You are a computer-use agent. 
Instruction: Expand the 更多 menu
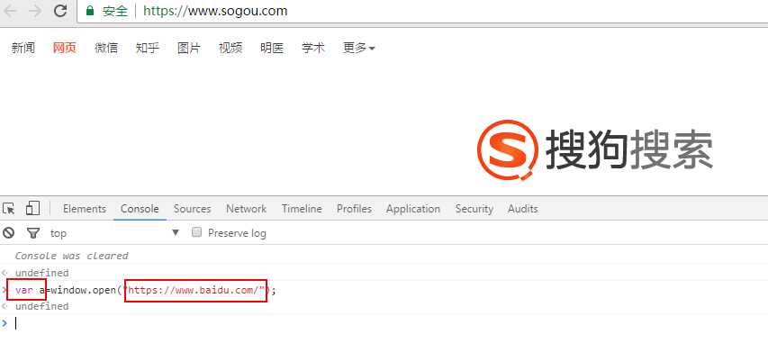[x=358, y=48]
